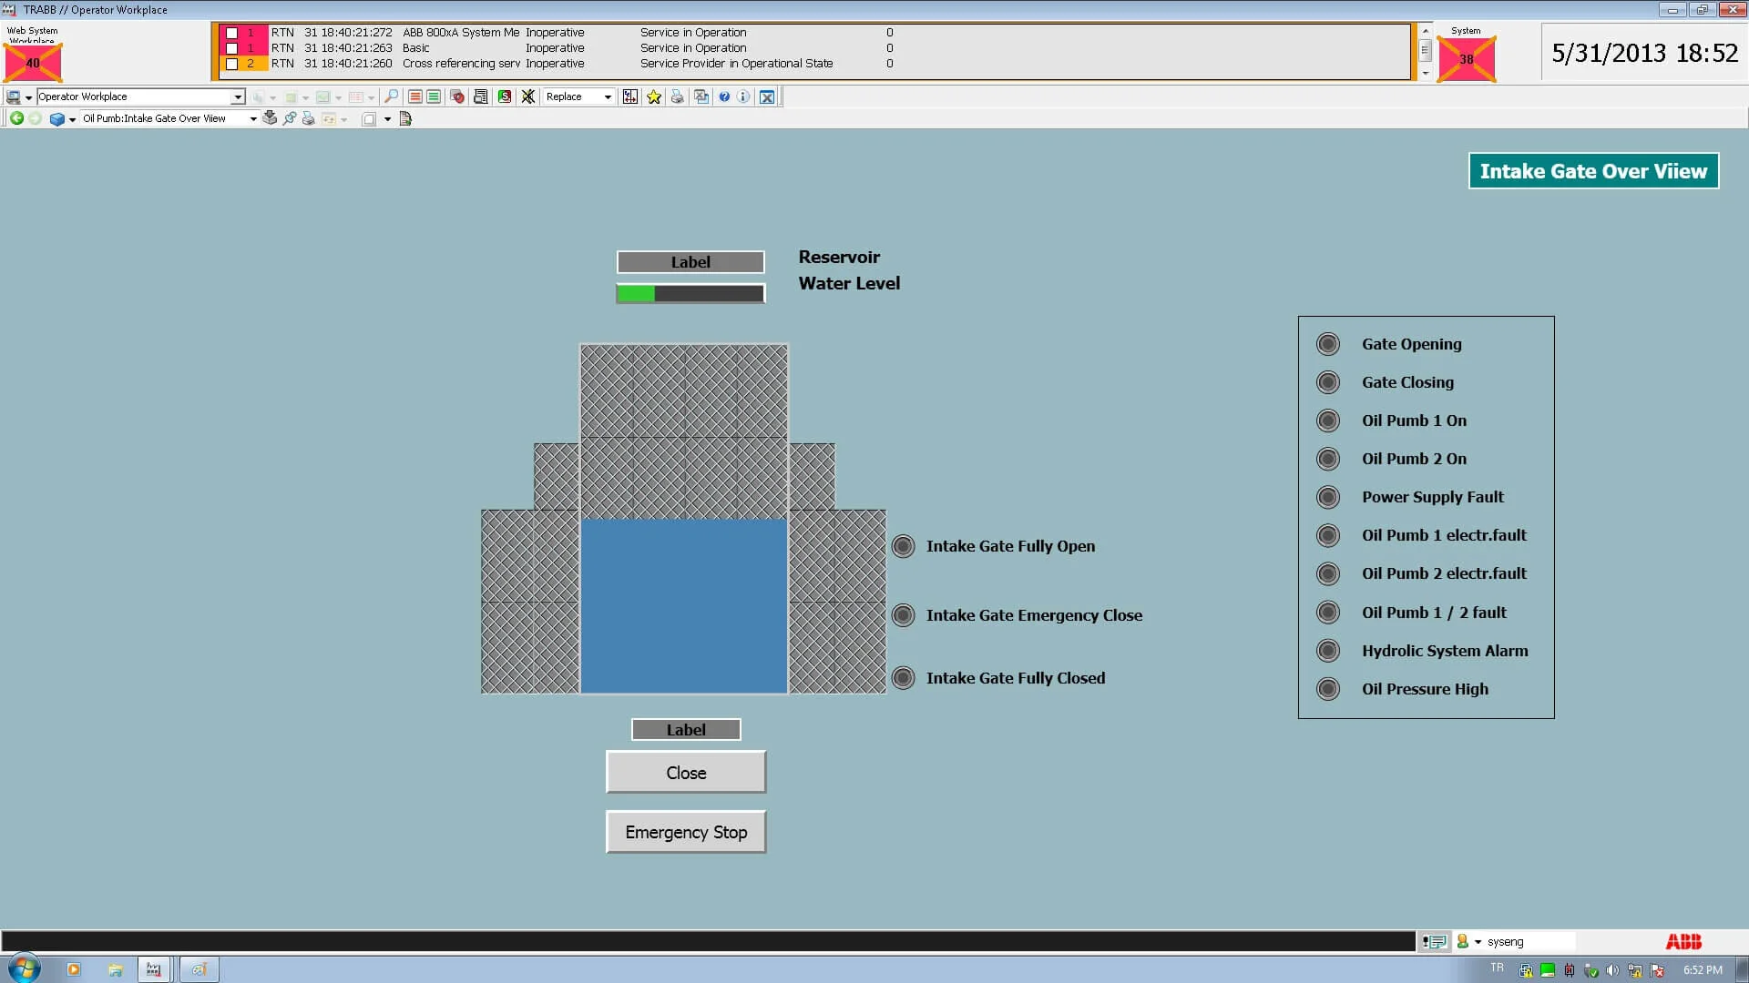Click the magnifier search icon in toolbar

coord(391,96)
